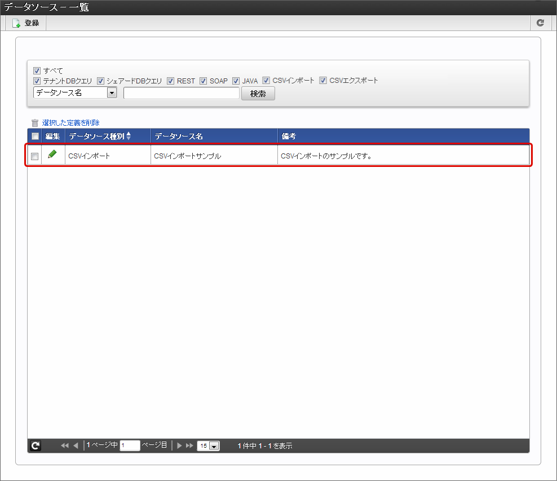Screen dimensions: 557x481
Task: Select the CSVインポートのサンプルです。 remark cell
Action: point(403,156)
